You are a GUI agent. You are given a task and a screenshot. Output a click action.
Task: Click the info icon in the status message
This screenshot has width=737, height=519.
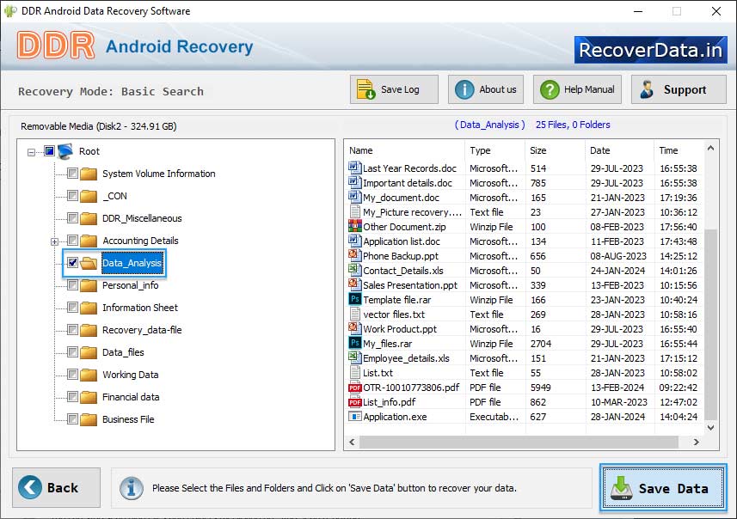point(131,488)
